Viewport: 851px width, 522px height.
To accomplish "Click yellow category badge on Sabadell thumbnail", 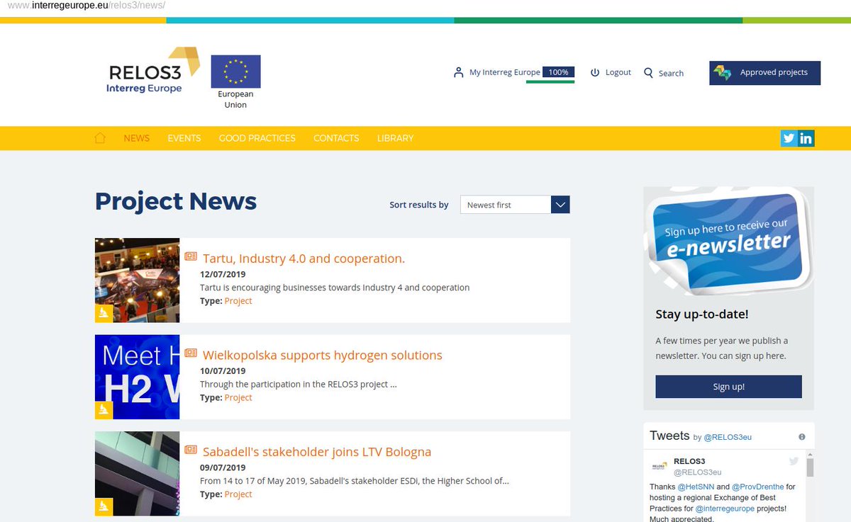I will click(x=104, y=507).
